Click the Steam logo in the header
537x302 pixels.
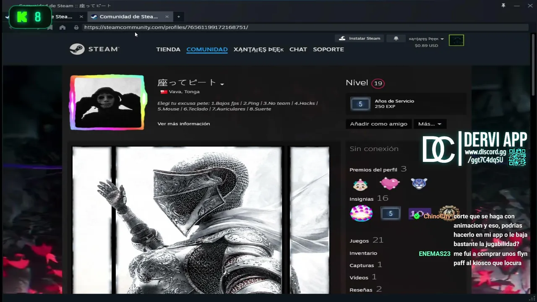[x=94, y=49]
